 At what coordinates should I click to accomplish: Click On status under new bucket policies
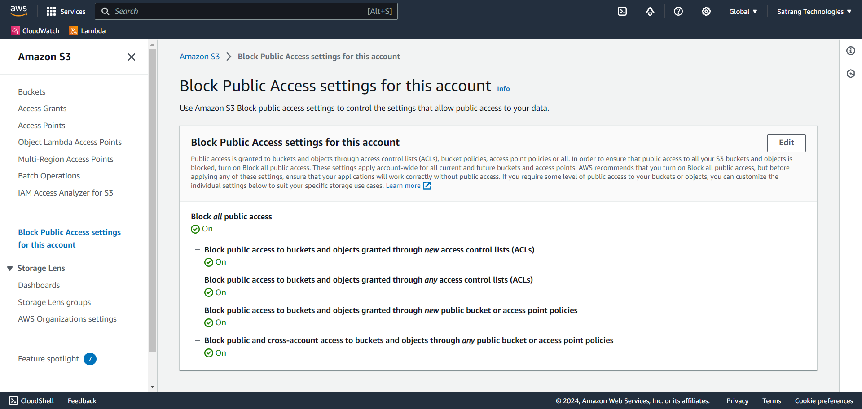pos(215,322)
